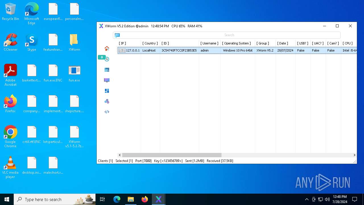Click the 'Windows 10 Pro 64bit' cell

238,50
